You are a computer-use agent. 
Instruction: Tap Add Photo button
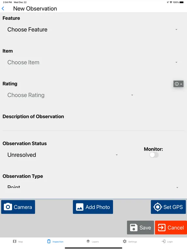tap(93, 207)
